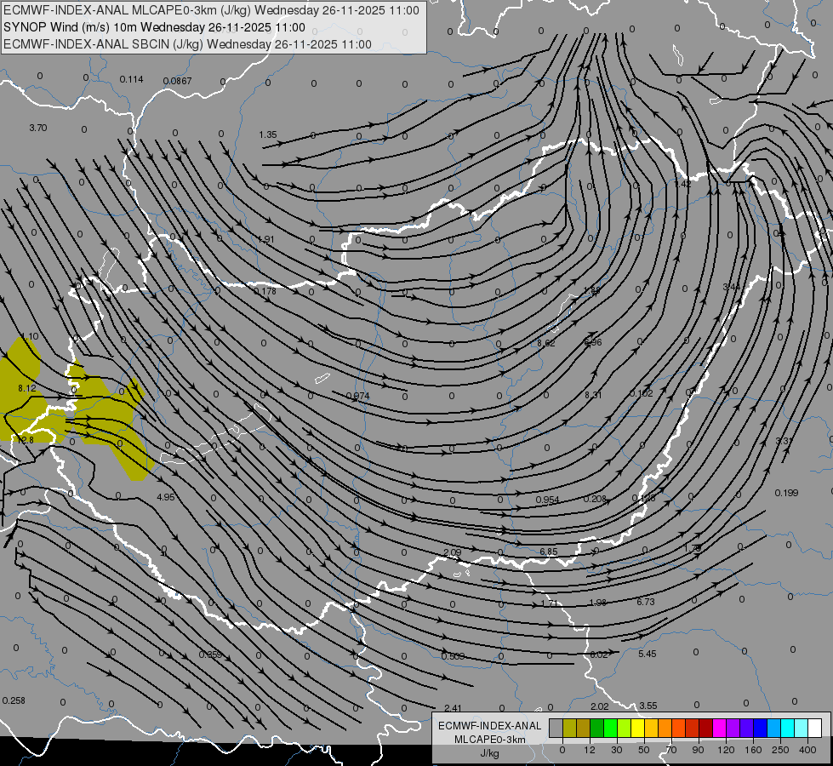Select the legend tick label 250

(x=780, y=750)
